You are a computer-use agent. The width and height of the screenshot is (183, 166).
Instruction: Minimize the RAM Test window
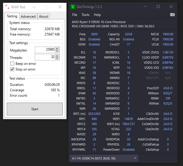(34, 7)
